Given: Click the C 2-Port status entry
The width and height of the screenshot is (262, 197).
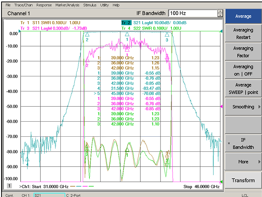Looking at the screenshot, I should pos(73,195).
